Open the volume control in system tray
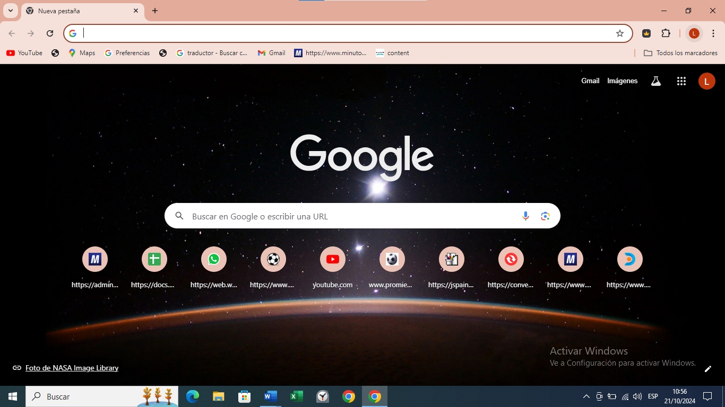Image resolution: width=725 pixels, height=407 pixels. 637,396
